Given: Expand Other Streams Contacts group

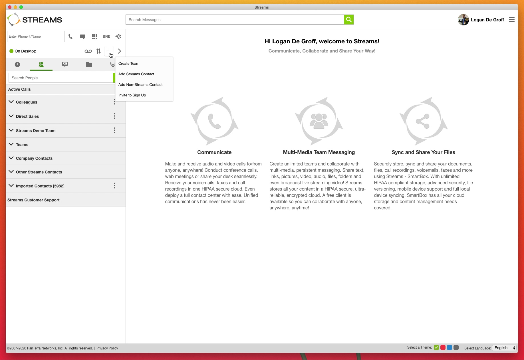Looking at the screenshot, I should 11,172.
